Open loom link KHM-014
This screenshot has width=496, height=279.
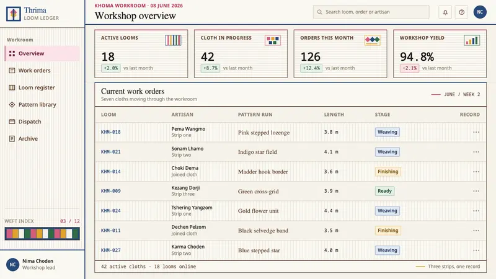click(111, 172)
